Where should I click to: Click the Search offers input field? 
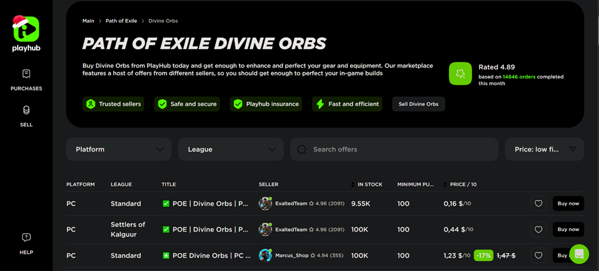pyautogui.click(x=399, y=150)
